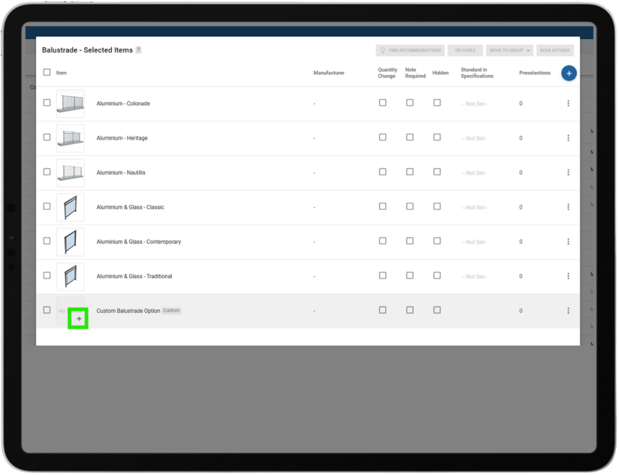Set Standard in Specifications for Aluminium - Colonade
Screen dimensions: 619x475
[x=475, y=104]
